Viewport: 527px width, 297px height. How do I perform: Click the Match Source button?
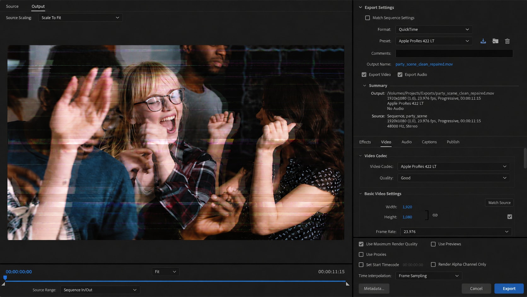tap(499, 203)
